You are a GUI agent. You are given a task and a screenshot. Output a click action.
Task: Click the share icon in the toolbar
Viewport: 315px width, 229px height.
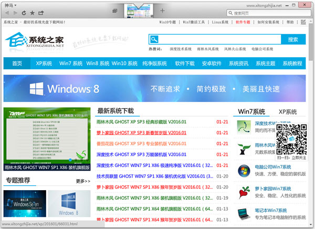(x=41, y=13)
